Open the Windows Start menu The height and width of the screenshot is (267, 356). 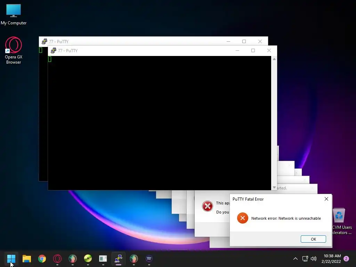tap(11, 259)
